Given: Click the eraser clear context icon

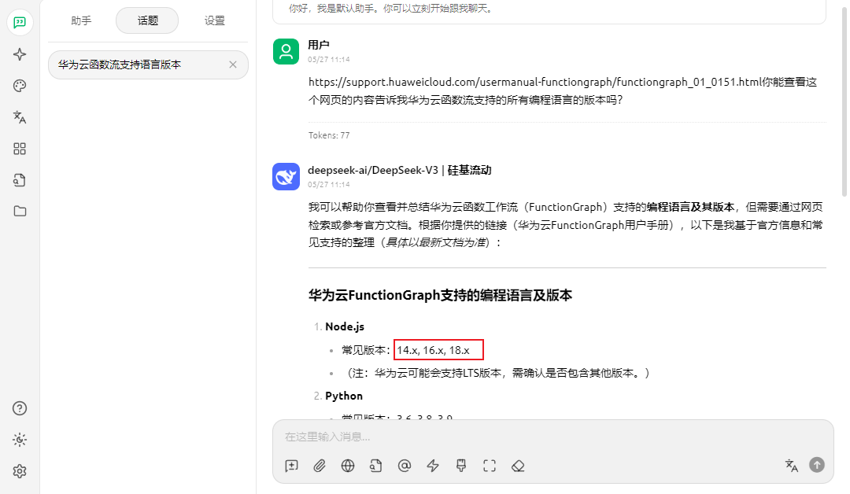Looking at the screenshot, I should (518, 466).
